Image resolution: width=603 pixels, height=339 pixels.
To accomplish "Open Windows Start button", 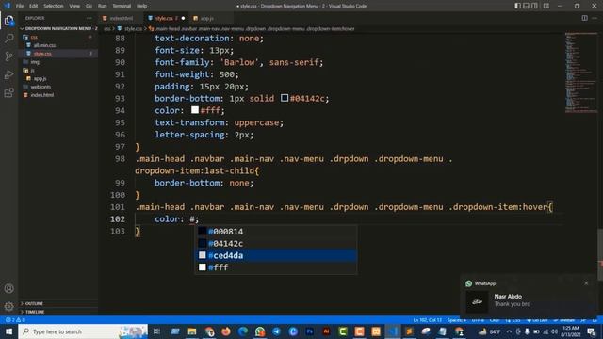I will (8, 331).
